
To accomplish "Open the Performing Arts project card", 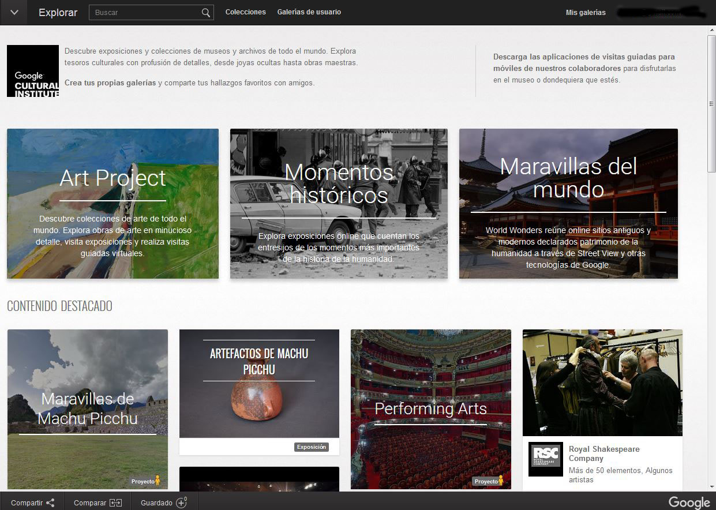I will click(x=431, y=409).
